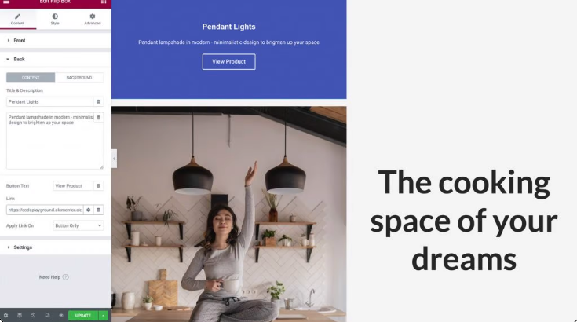This screenshot has height=322, width=577.
Task: Open link options gear icon
Action: (x=88, y=210)
